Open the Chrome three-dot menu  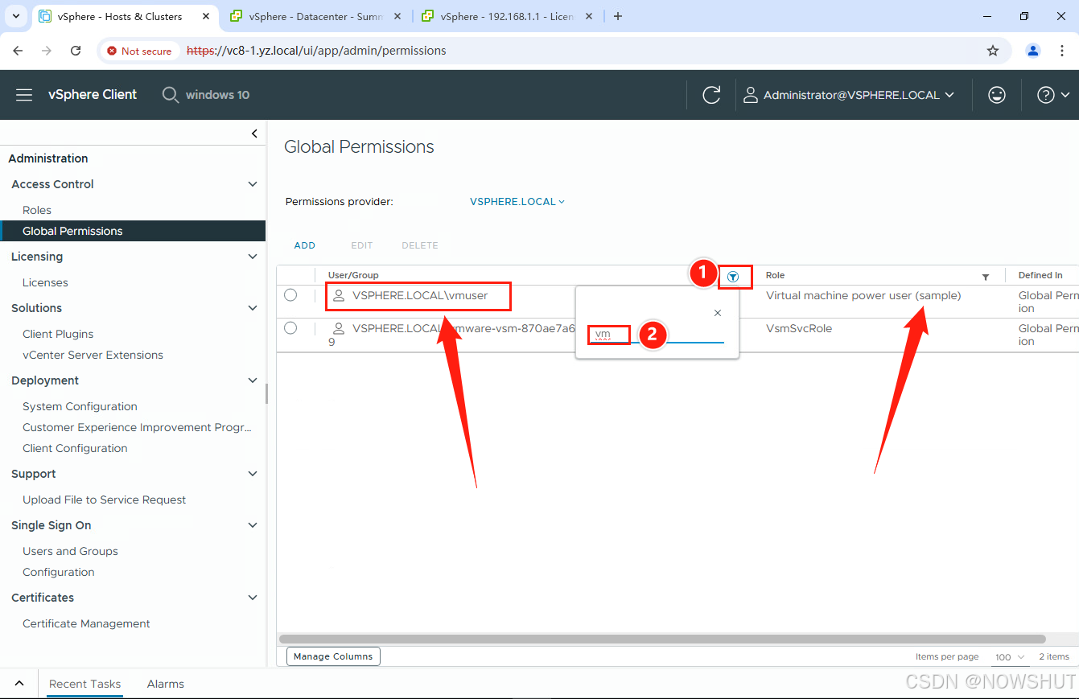pyautogui.click(x=1062, y=51)
